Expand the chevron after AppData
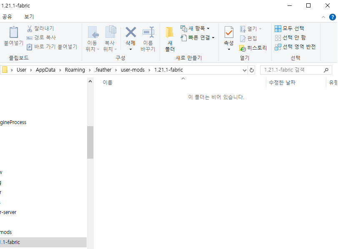 (x=60, y=70)
